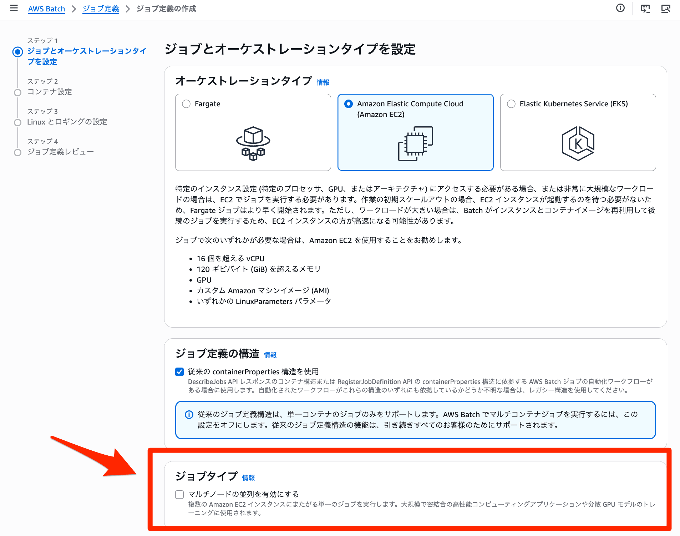
Task: Click the いずれかの LinuxParameters パラメータ bullet
Action: 264,302
